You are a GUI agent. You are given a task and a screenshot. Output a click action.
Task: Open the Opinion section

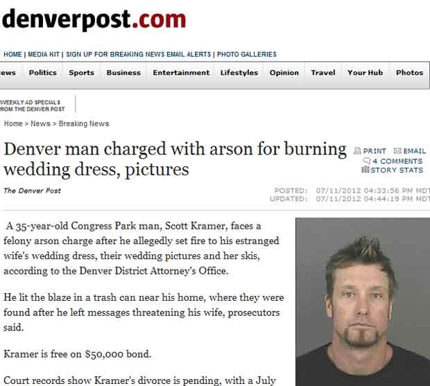pyautogui.click(x=284, y=73)
